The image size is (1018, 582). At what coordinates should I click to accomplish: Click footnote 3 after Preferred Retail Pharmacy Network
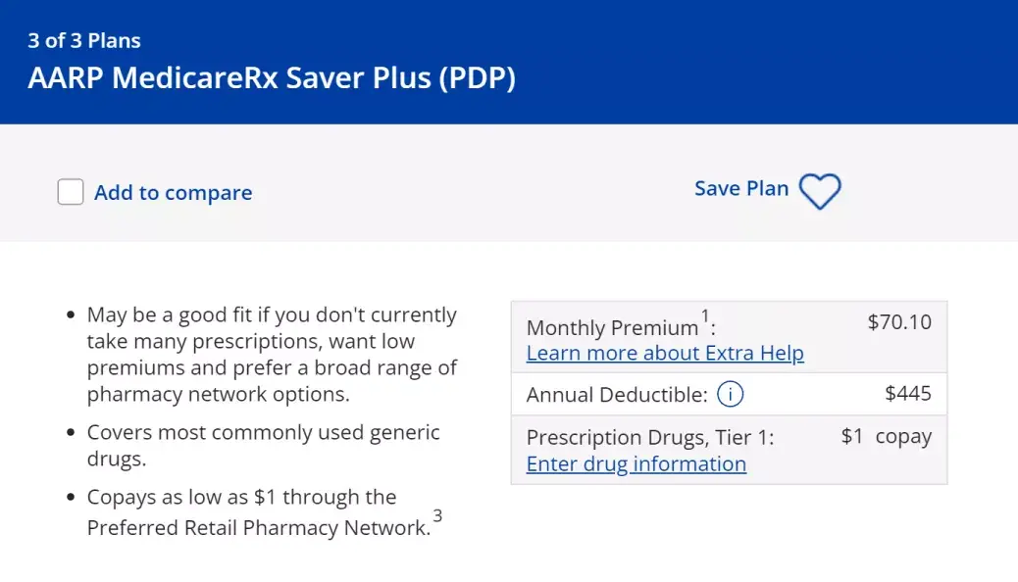pos(437,514)
